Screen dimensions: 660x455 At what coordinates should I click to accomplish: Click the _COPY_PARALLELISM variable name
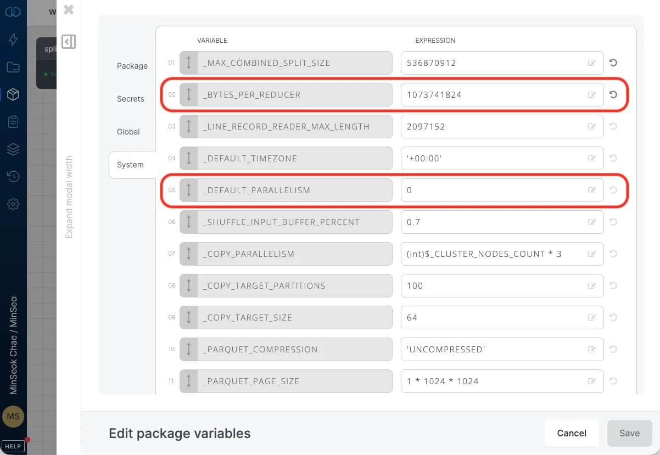click(249, 254)
